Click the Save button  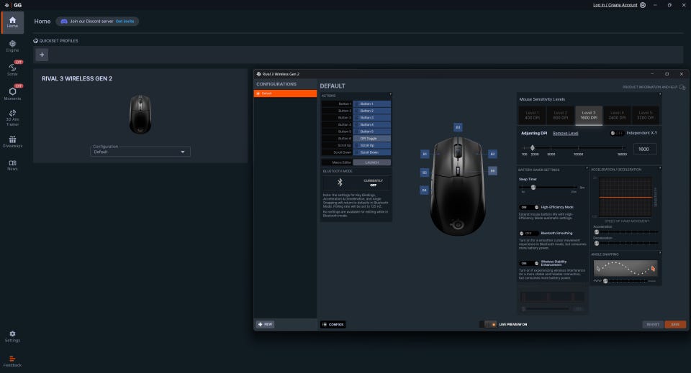click(x=675, y=324)
